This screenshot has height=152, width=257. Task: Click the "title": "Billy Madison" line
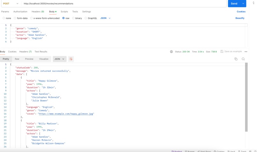(42, 124)
